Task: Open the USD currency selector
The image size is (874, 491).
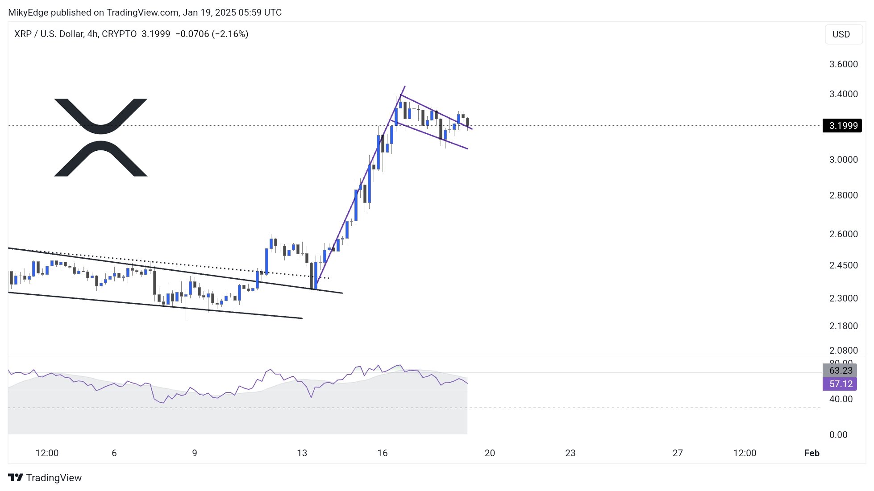Action: tap(843, 34)
